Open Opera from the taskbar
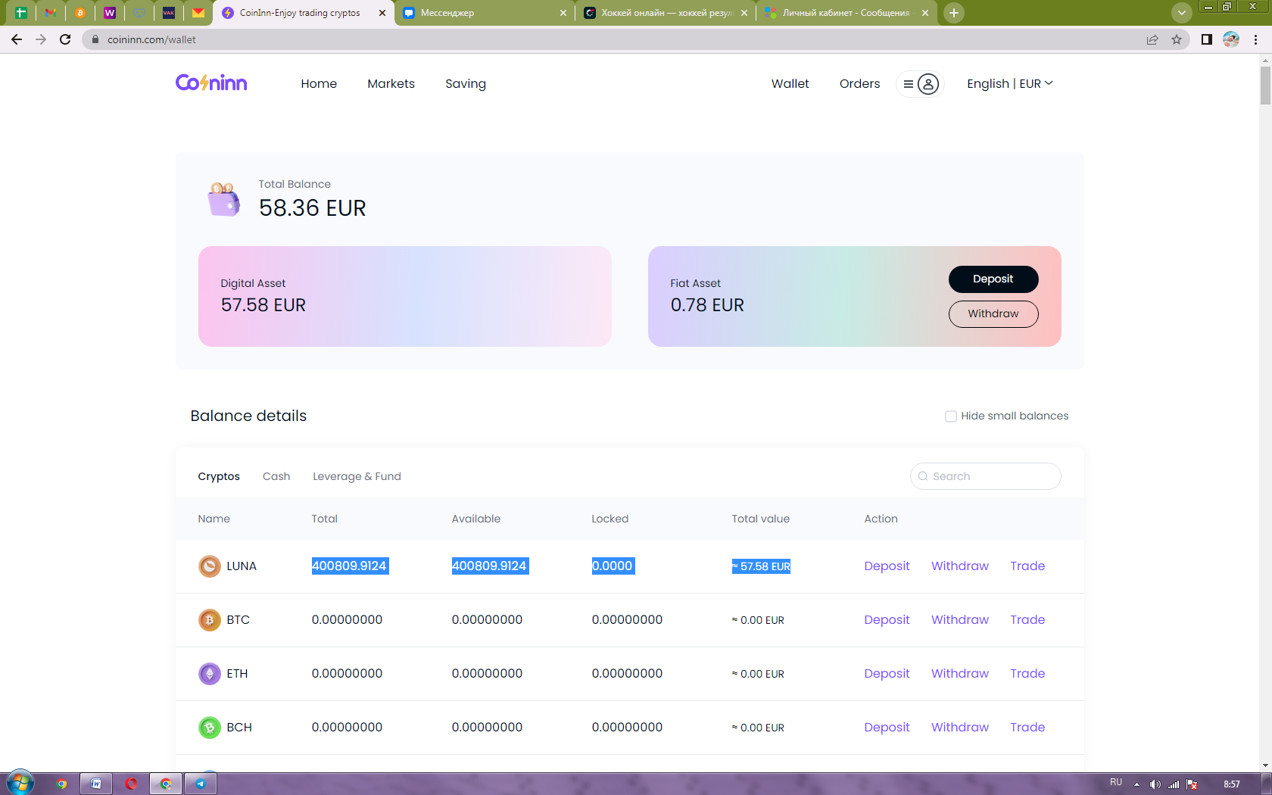 point(131,784)
